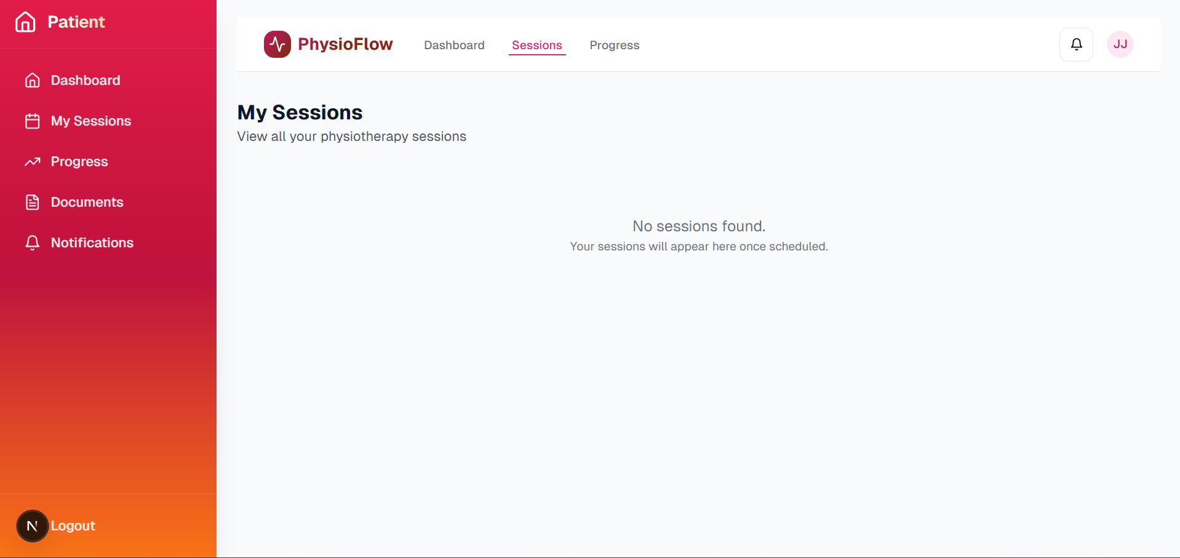Click the Patient header title
The image size is (1180, 558).
click(76, 22)
